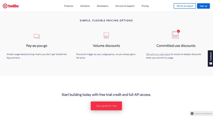Click the Cookie Preferences shield icon
This screenshot has width=213, height=117.
192,114
